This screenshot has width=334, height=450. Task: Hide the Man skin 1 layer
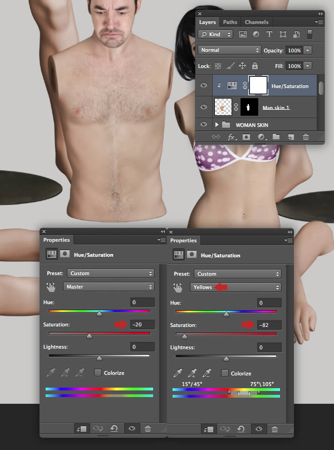204,107
